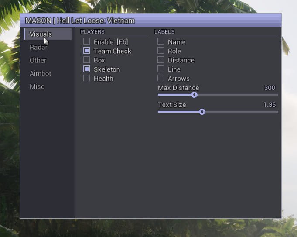The height and width of the screenshot is (237, 297).
Task: Tick the Role label checkbox
Action: (160, 51)
